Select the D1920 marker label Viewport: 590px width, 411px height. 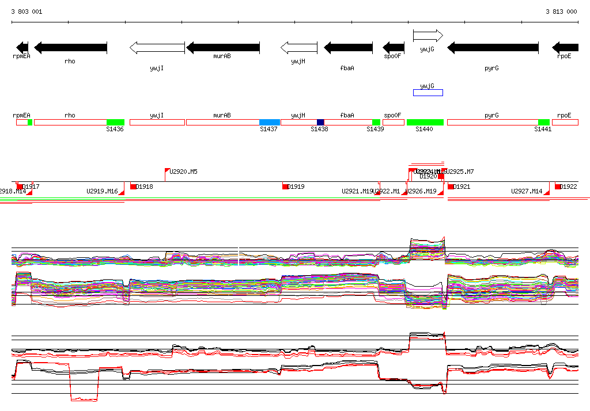(428, 176)
